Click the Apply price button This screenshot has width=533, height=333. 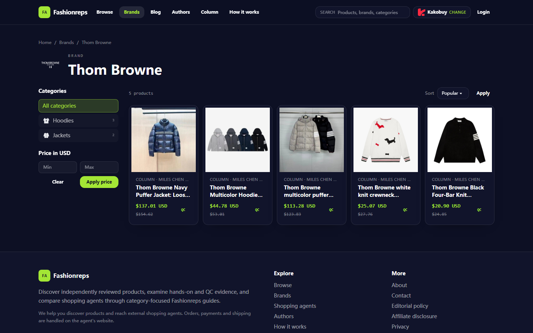pos(99,182)
